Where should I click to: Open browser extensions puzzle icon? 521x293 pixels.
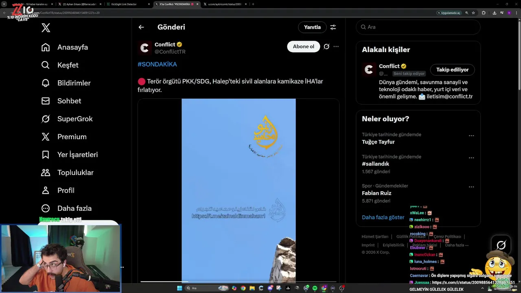click(484, 13)
